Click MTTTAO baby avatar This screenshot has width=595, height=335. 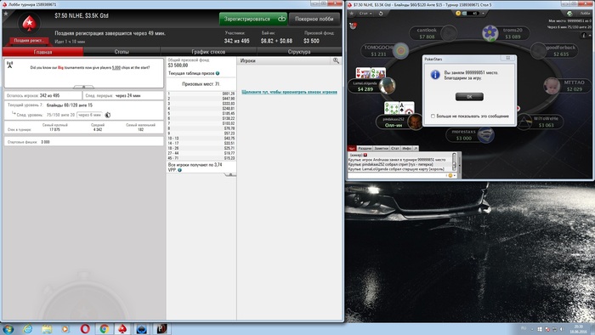(x=552, y=86)
